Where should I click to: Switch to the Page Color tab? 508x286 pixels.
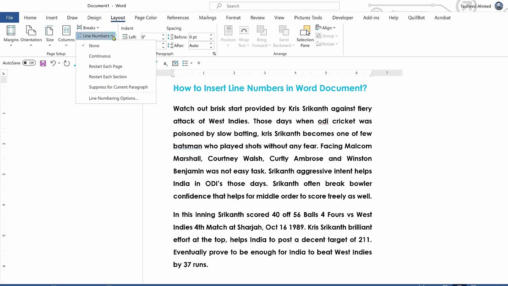pos(146,17)
